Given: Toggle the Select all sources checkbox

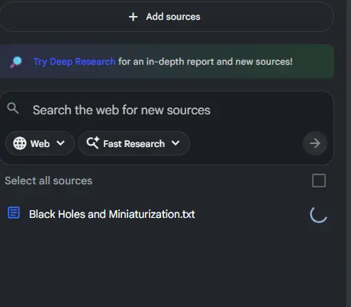Looking at the screenshot, I should pyautogui.click(x=319, y=181).
